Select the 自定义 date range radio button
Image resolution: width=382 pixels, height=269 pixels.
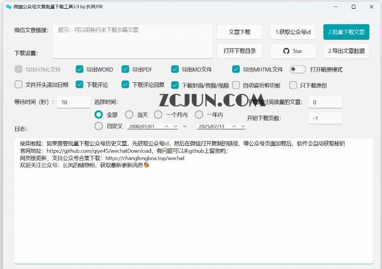tap(99, 126)
